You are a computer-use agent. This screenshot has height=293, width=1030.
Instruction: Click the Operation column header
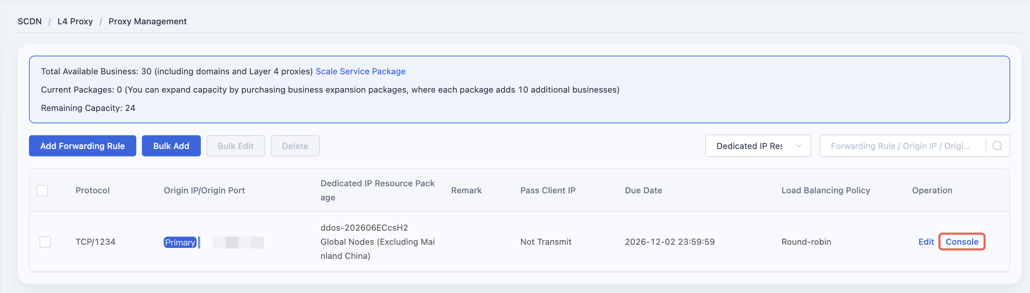[x=932, y=191]
